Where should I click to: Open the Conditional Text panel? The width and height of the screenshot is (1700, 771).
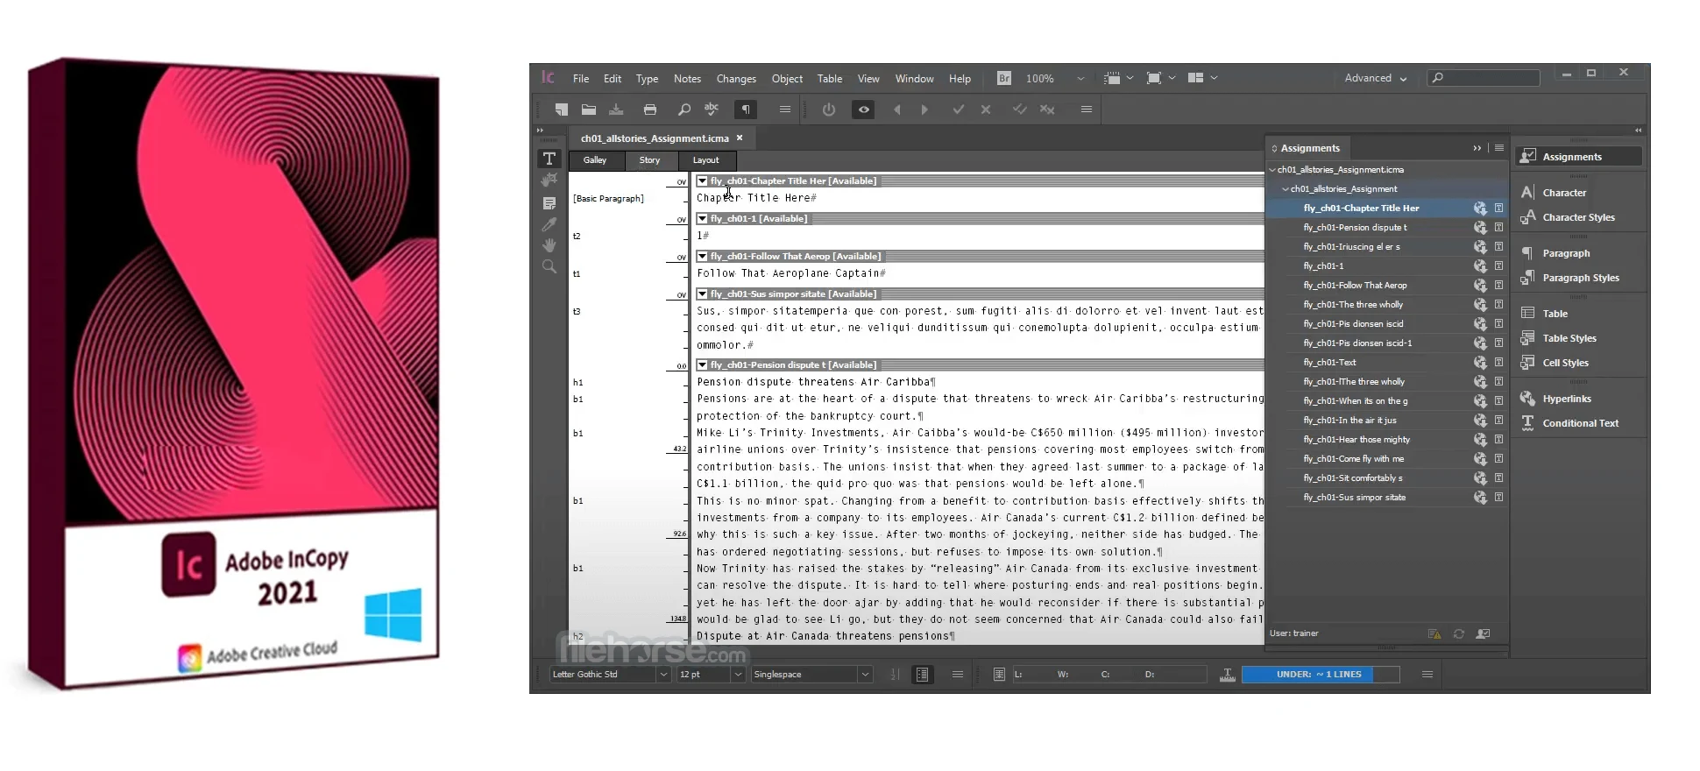pos(1580,423)
